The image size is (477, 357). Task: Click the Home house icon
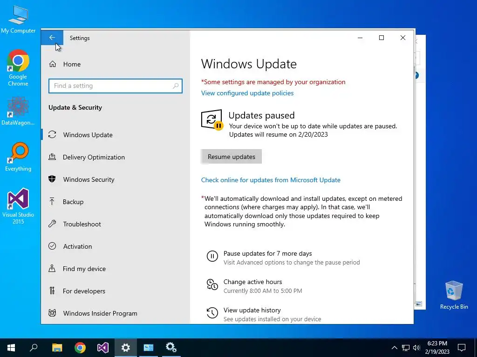tap(52, 64)
